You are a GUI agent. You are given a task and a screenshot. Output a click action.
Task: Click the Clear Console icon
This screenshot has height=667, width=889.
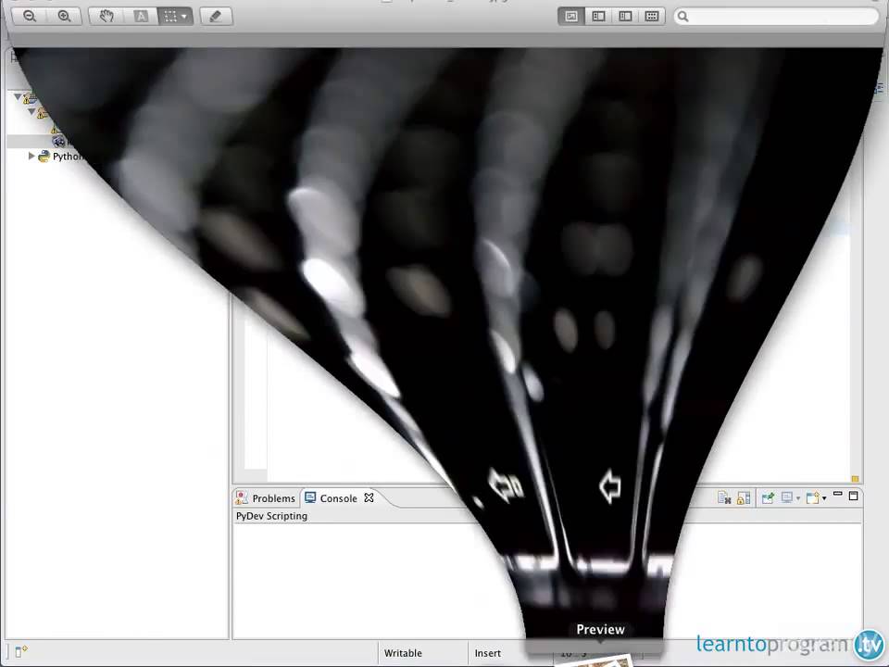724,498
